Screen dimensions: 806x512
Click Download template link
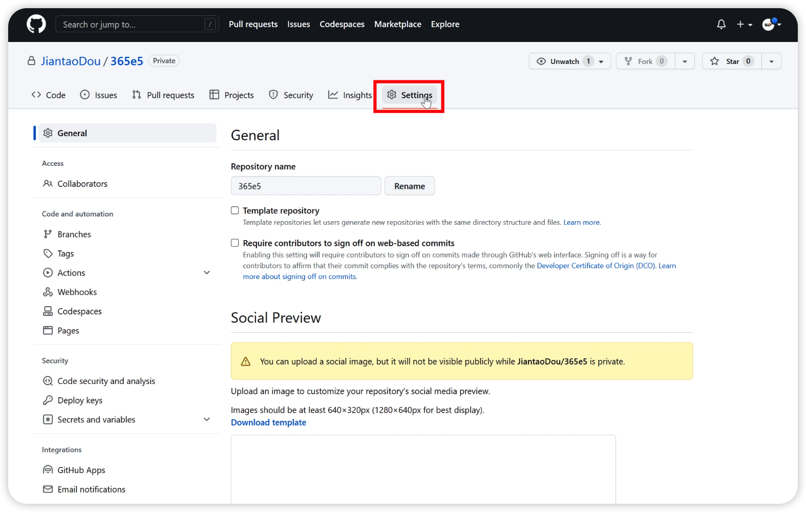pos(268,422)
